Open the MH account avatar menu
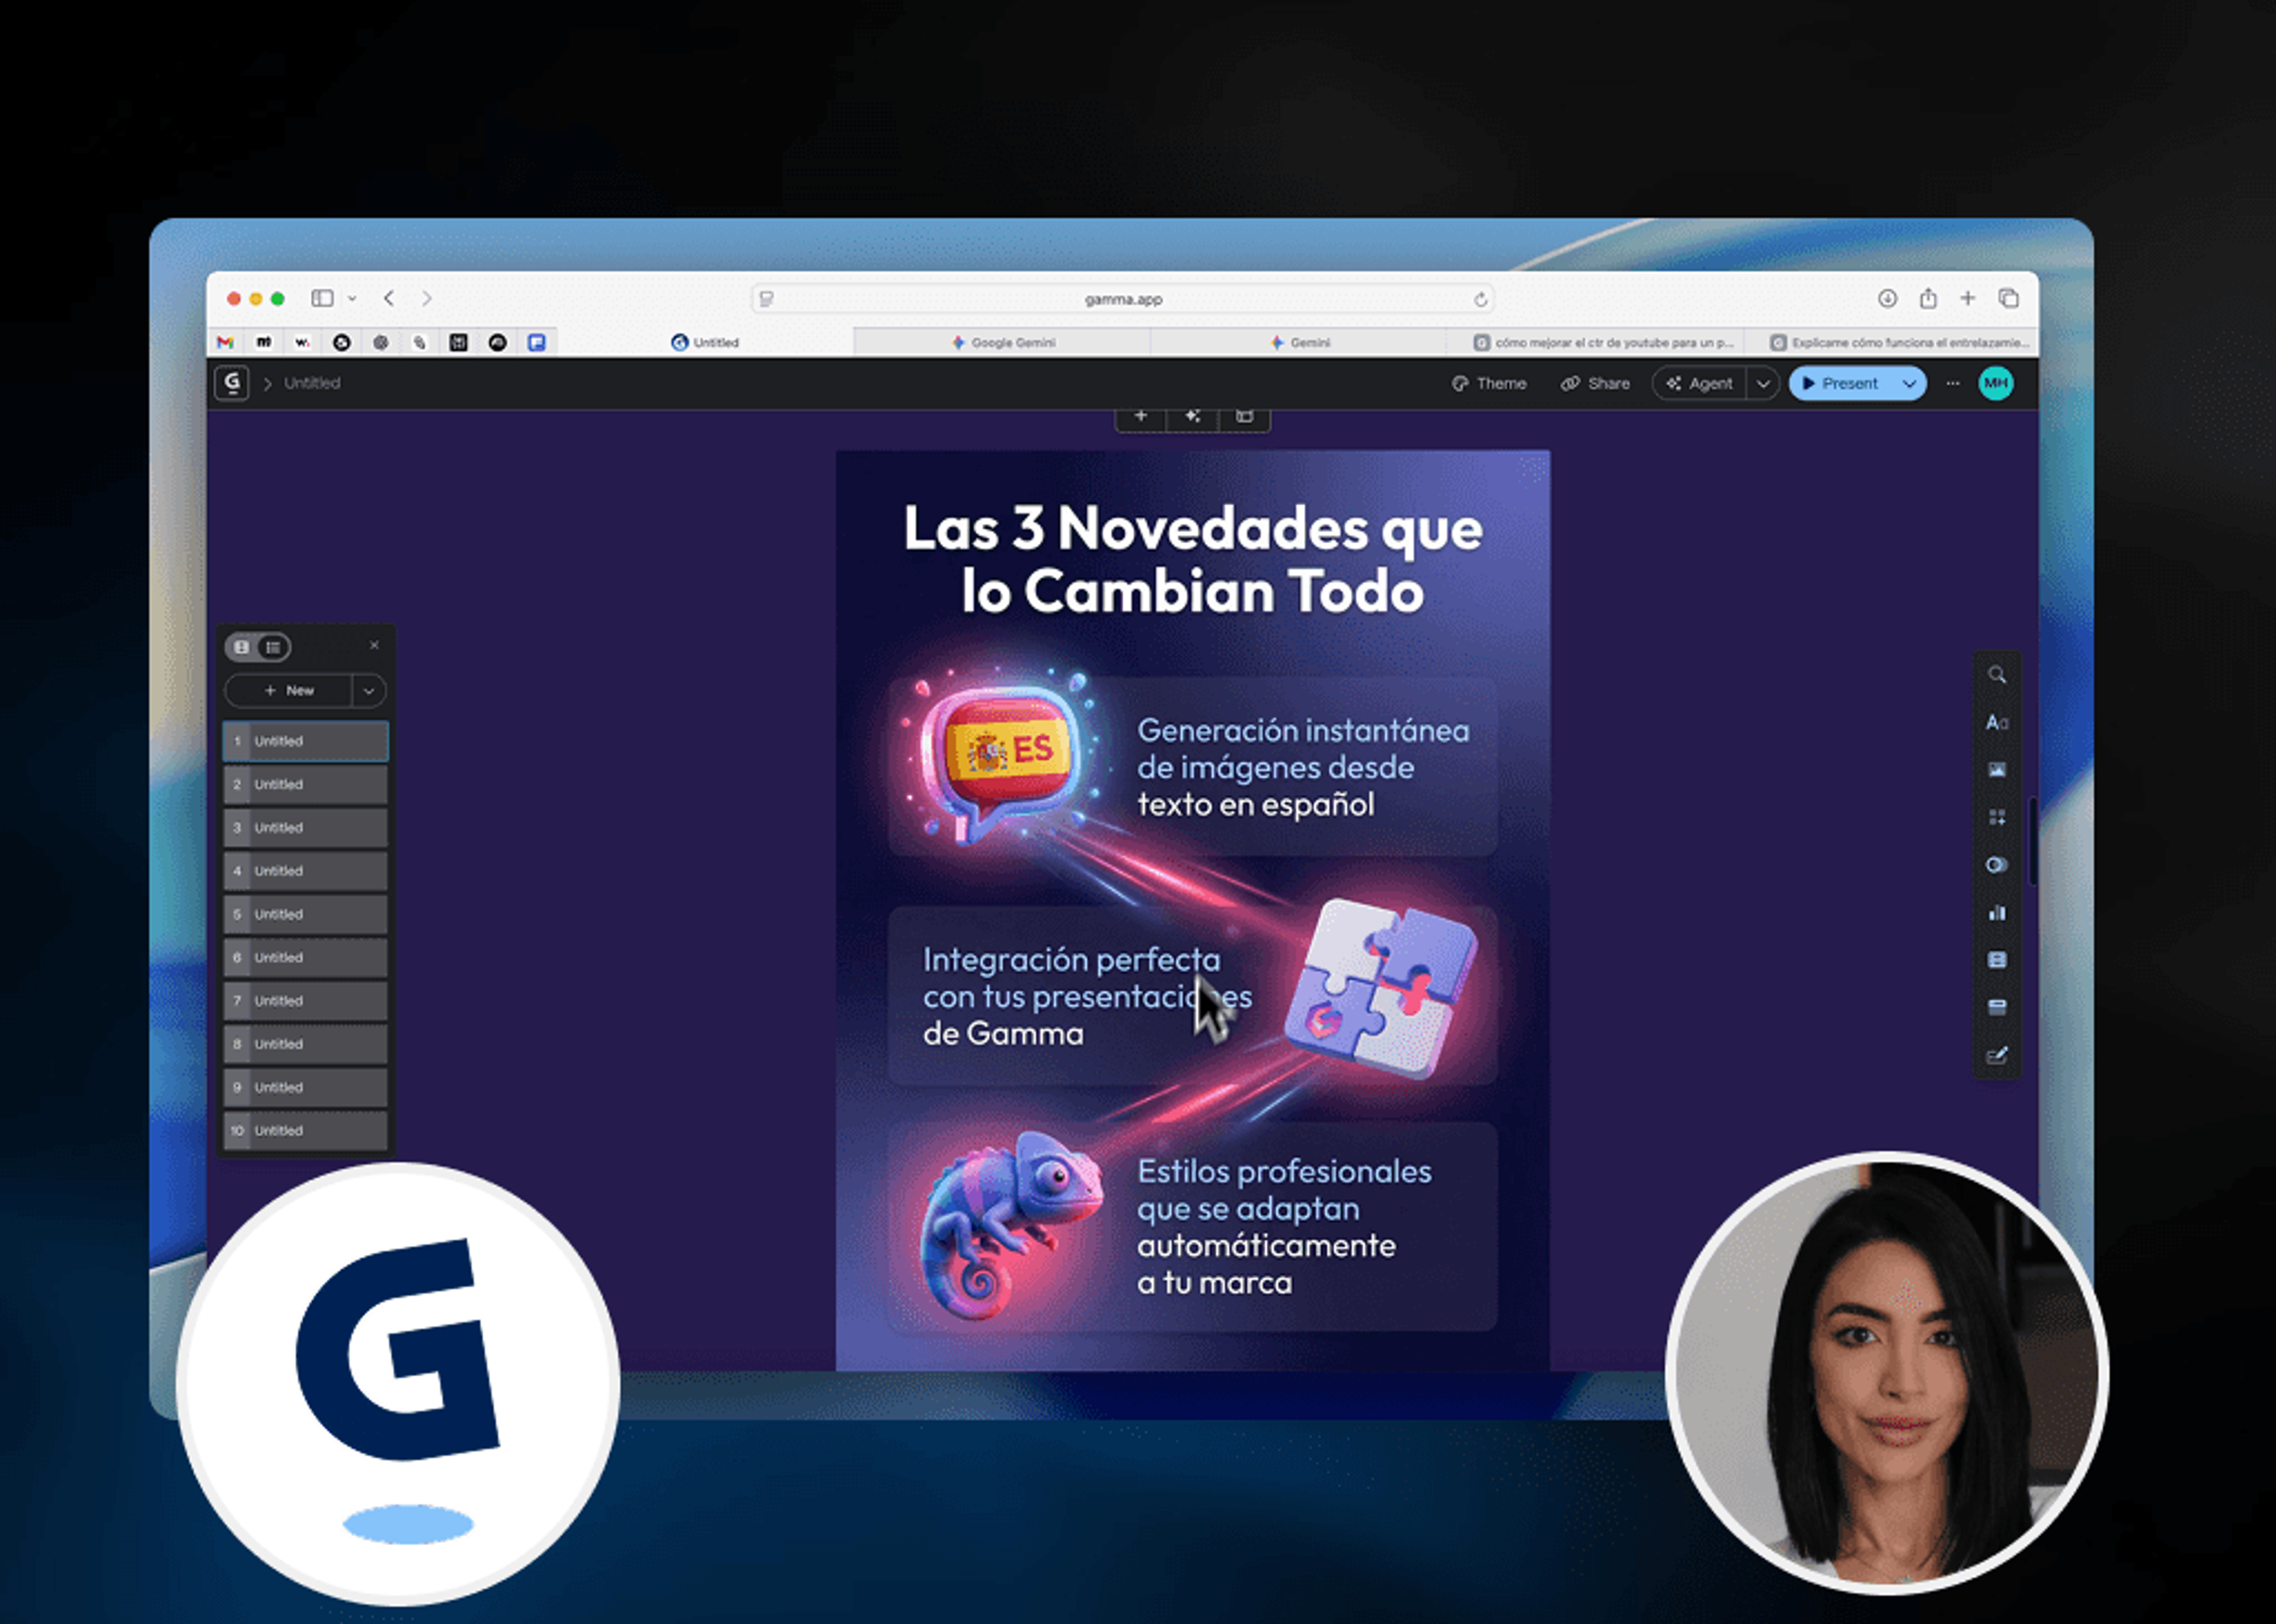The width and height of the screenshot is (2276, 1624). point(1996,383)
